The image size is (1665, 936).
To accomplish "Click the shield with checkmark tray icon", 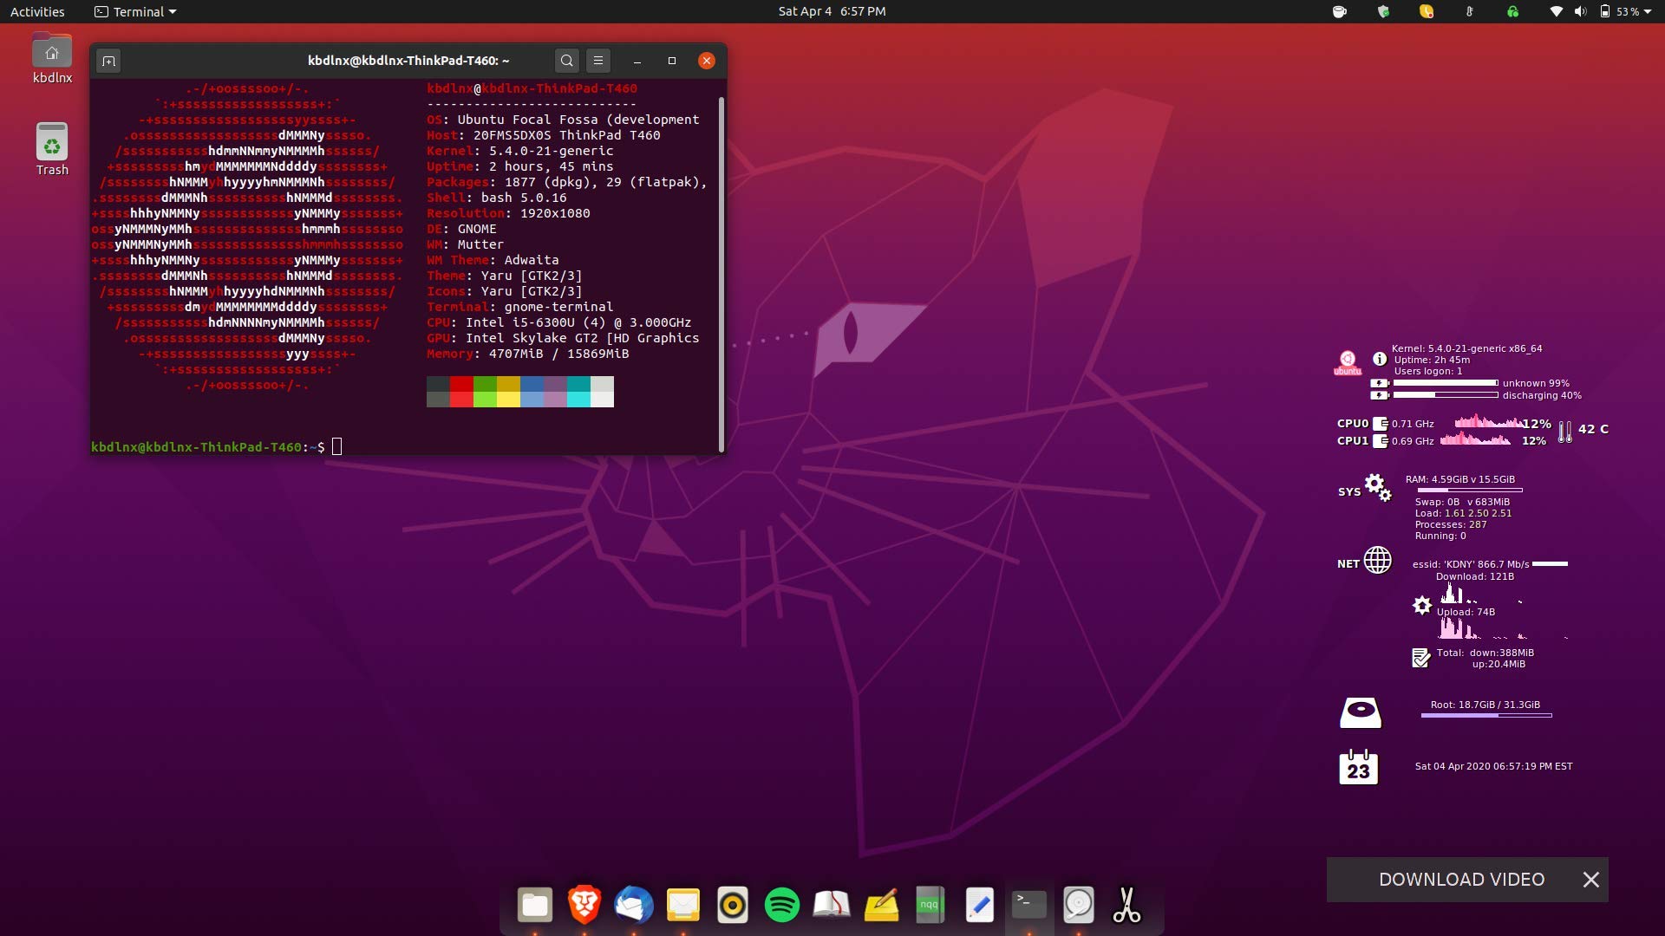I will coord(1383,12).
